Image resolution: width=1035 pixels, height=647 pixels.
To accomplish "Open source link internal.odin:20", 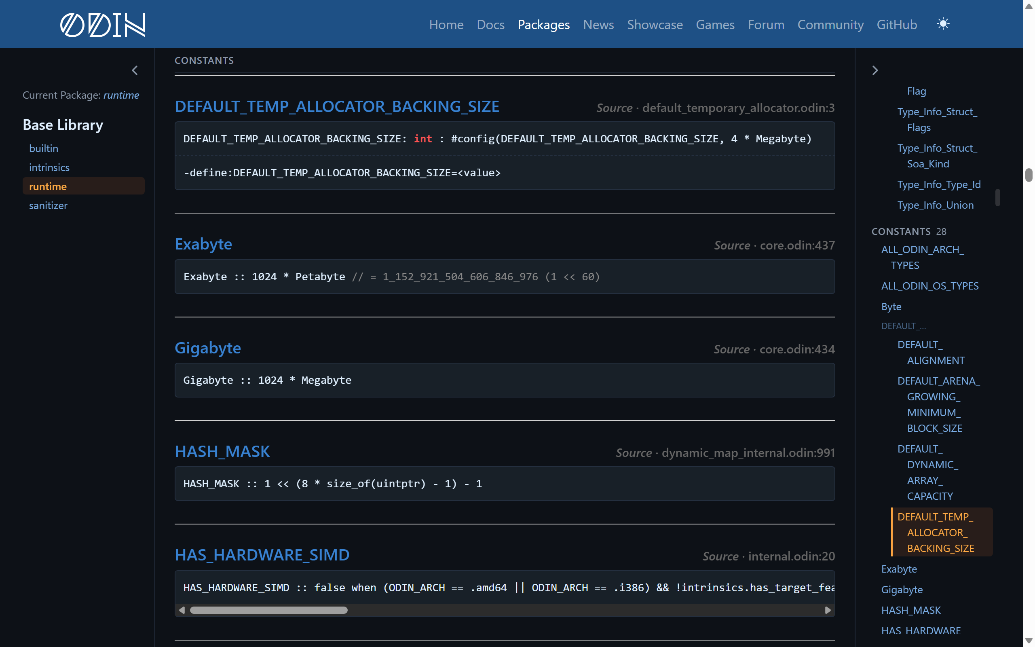I will tap(791, 556).
